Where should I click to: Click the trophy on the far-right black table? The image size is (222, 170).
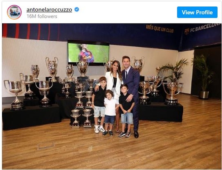point(172,94)
